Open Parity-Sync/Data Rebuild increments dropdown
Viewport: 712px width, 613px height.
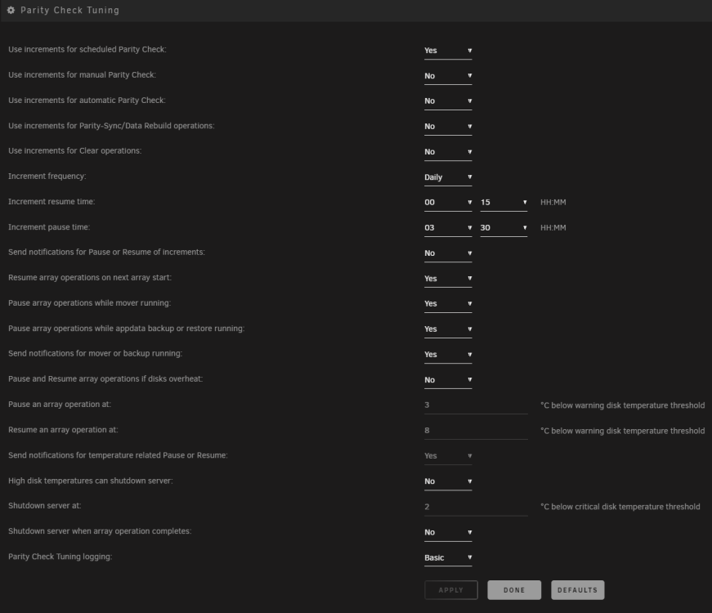(x=448, y=127)
